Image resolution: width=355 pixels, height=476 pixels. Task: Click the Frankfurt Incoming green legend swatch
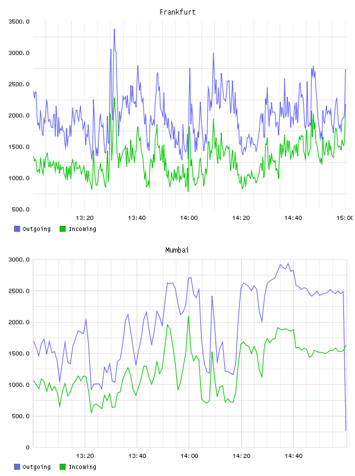click(62, 229)
